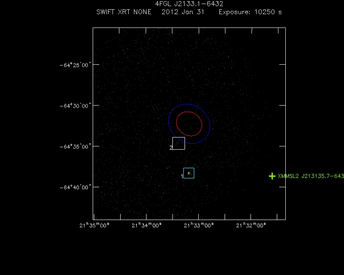The height and width of the screenshot is (275, 344).
Task: Click the declination label -64°25'00"
Action: pos(75,65)
